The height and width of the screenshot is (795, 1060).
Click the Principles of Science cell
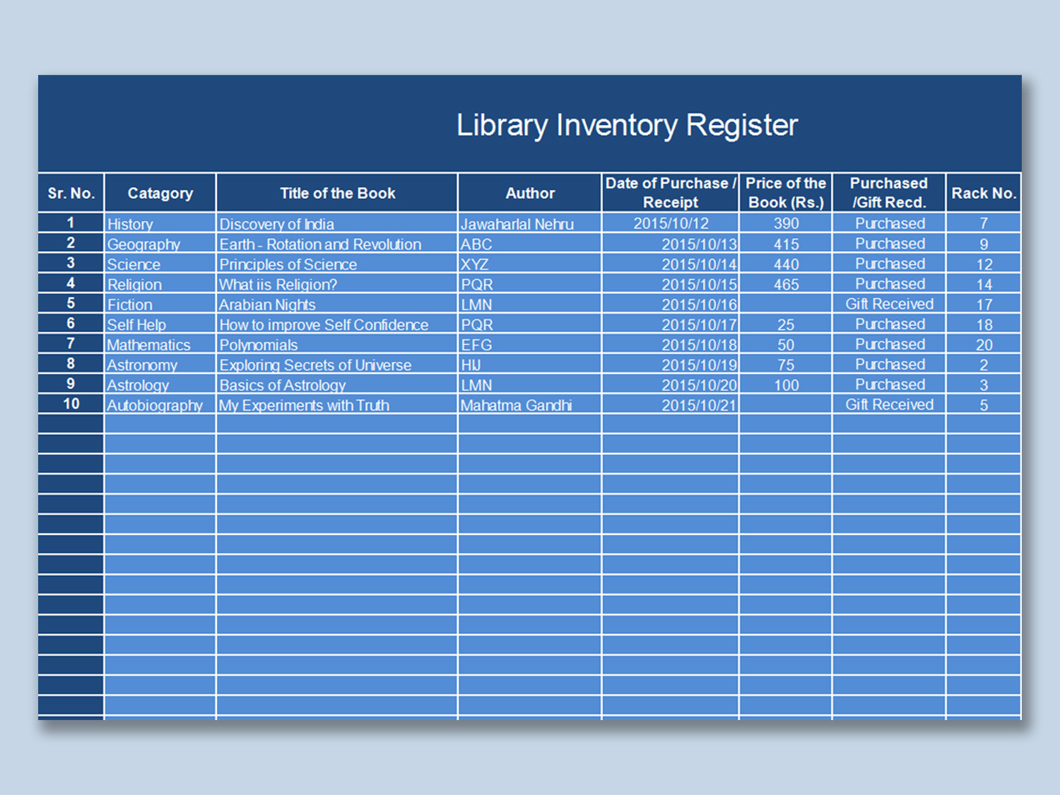[x=337, y=264]
